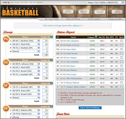This screenshot has width=126, height=119.
Task: Check Rest box for Jerry West
Action: coord(122,49)
